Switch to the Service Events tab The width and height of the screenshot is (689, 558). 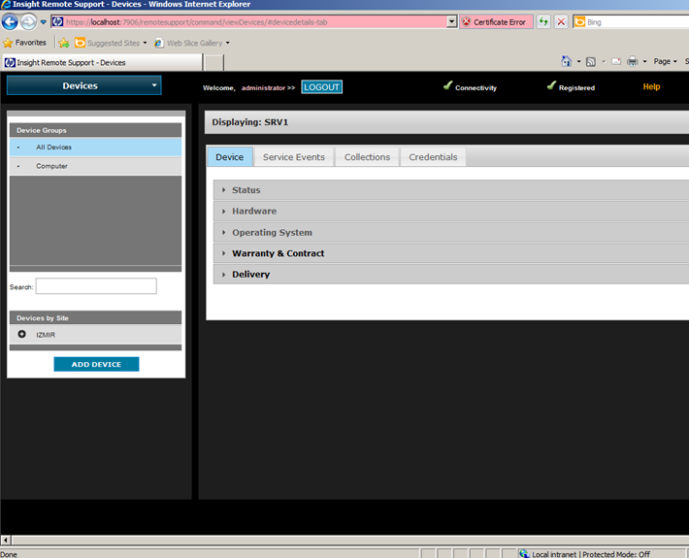click(294, 157)
